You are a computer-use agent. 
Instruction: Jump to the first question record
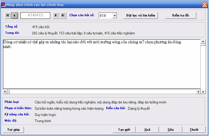(7, 15)
